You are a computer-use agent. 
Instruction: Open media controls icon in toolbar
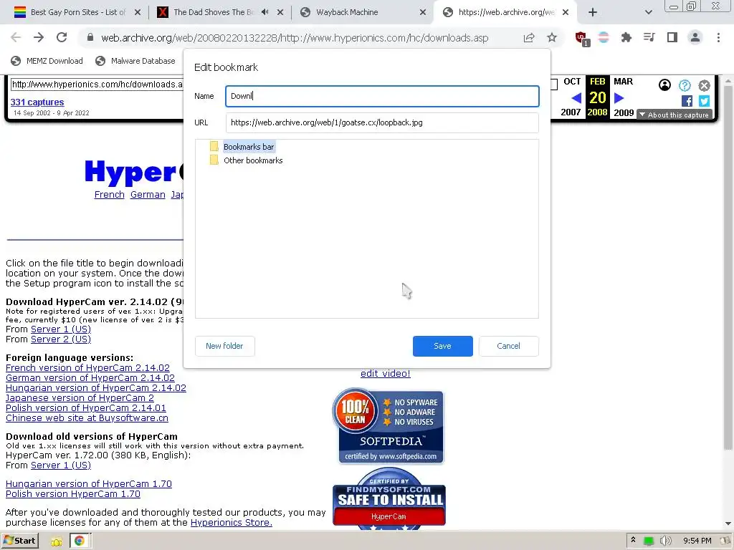[649, 37]
